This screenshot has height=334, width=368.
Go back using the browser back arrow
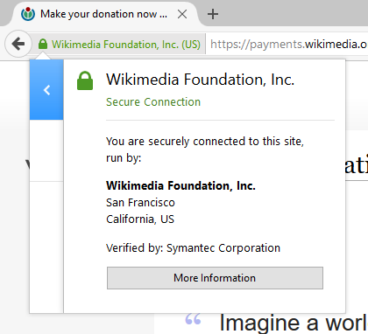tap(18, 44)
